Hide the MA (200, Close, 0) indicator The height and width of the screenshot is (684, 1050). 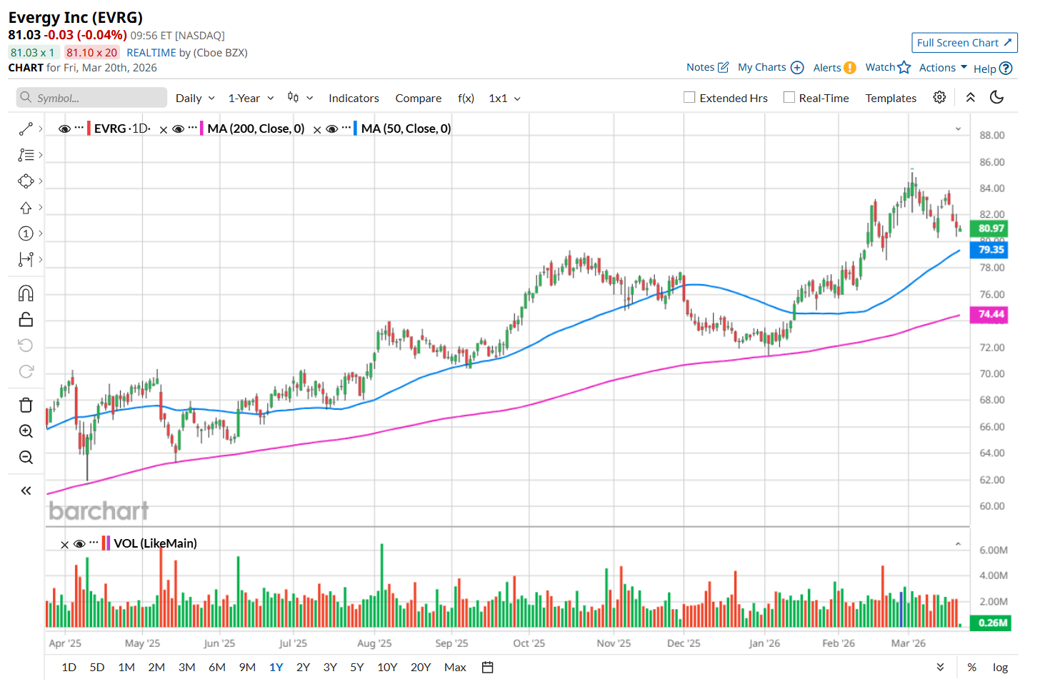(179, 129)
